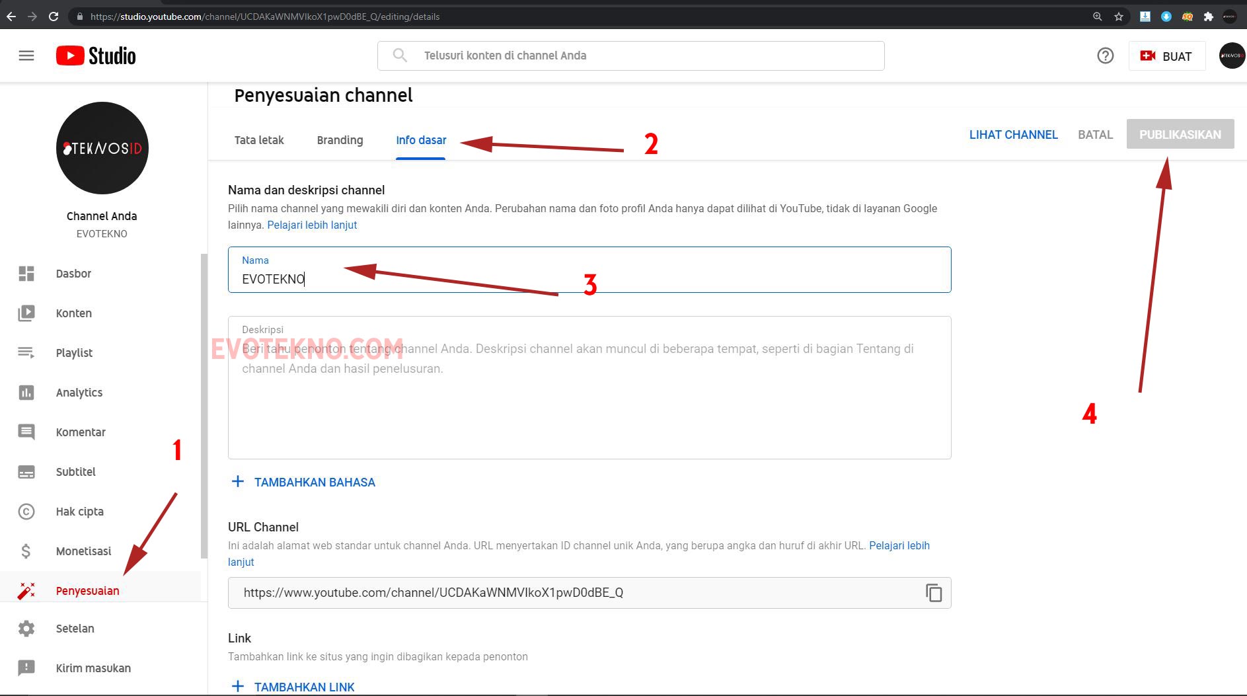The width and height of the screenshot is (1247, 696).
Task: Select Penyesuaian magic wand icon
Action: tap(26, 591)
